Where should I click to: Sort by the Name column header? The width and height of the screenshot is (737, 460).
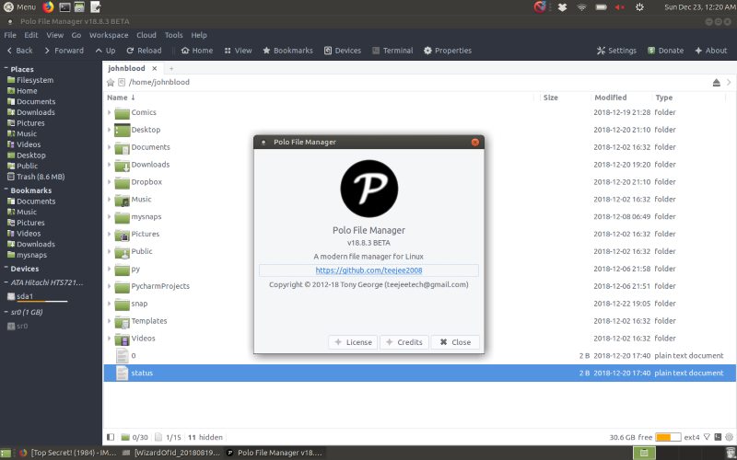121,98
